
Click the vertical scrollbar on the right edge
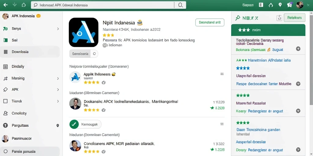311,60
